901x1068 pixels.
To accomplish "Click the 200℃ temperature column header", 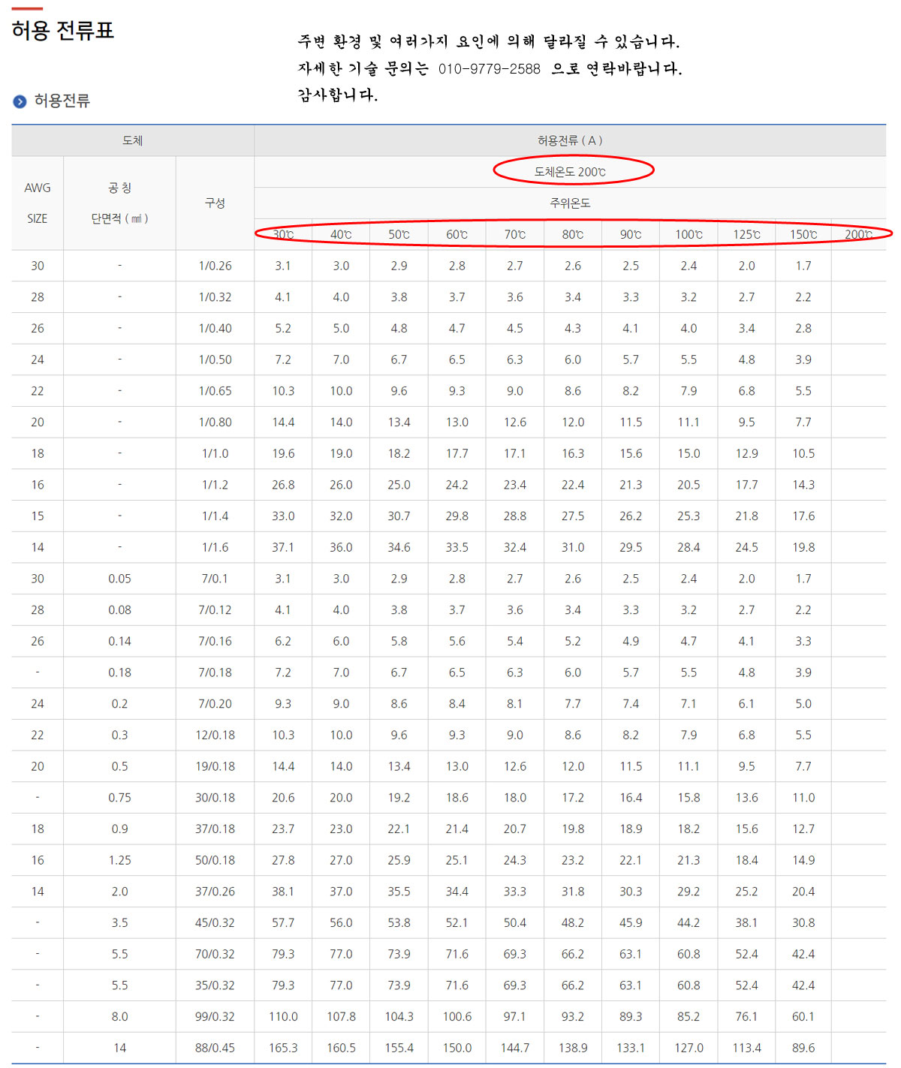I will pyautogui.click(x=858, y=234).
